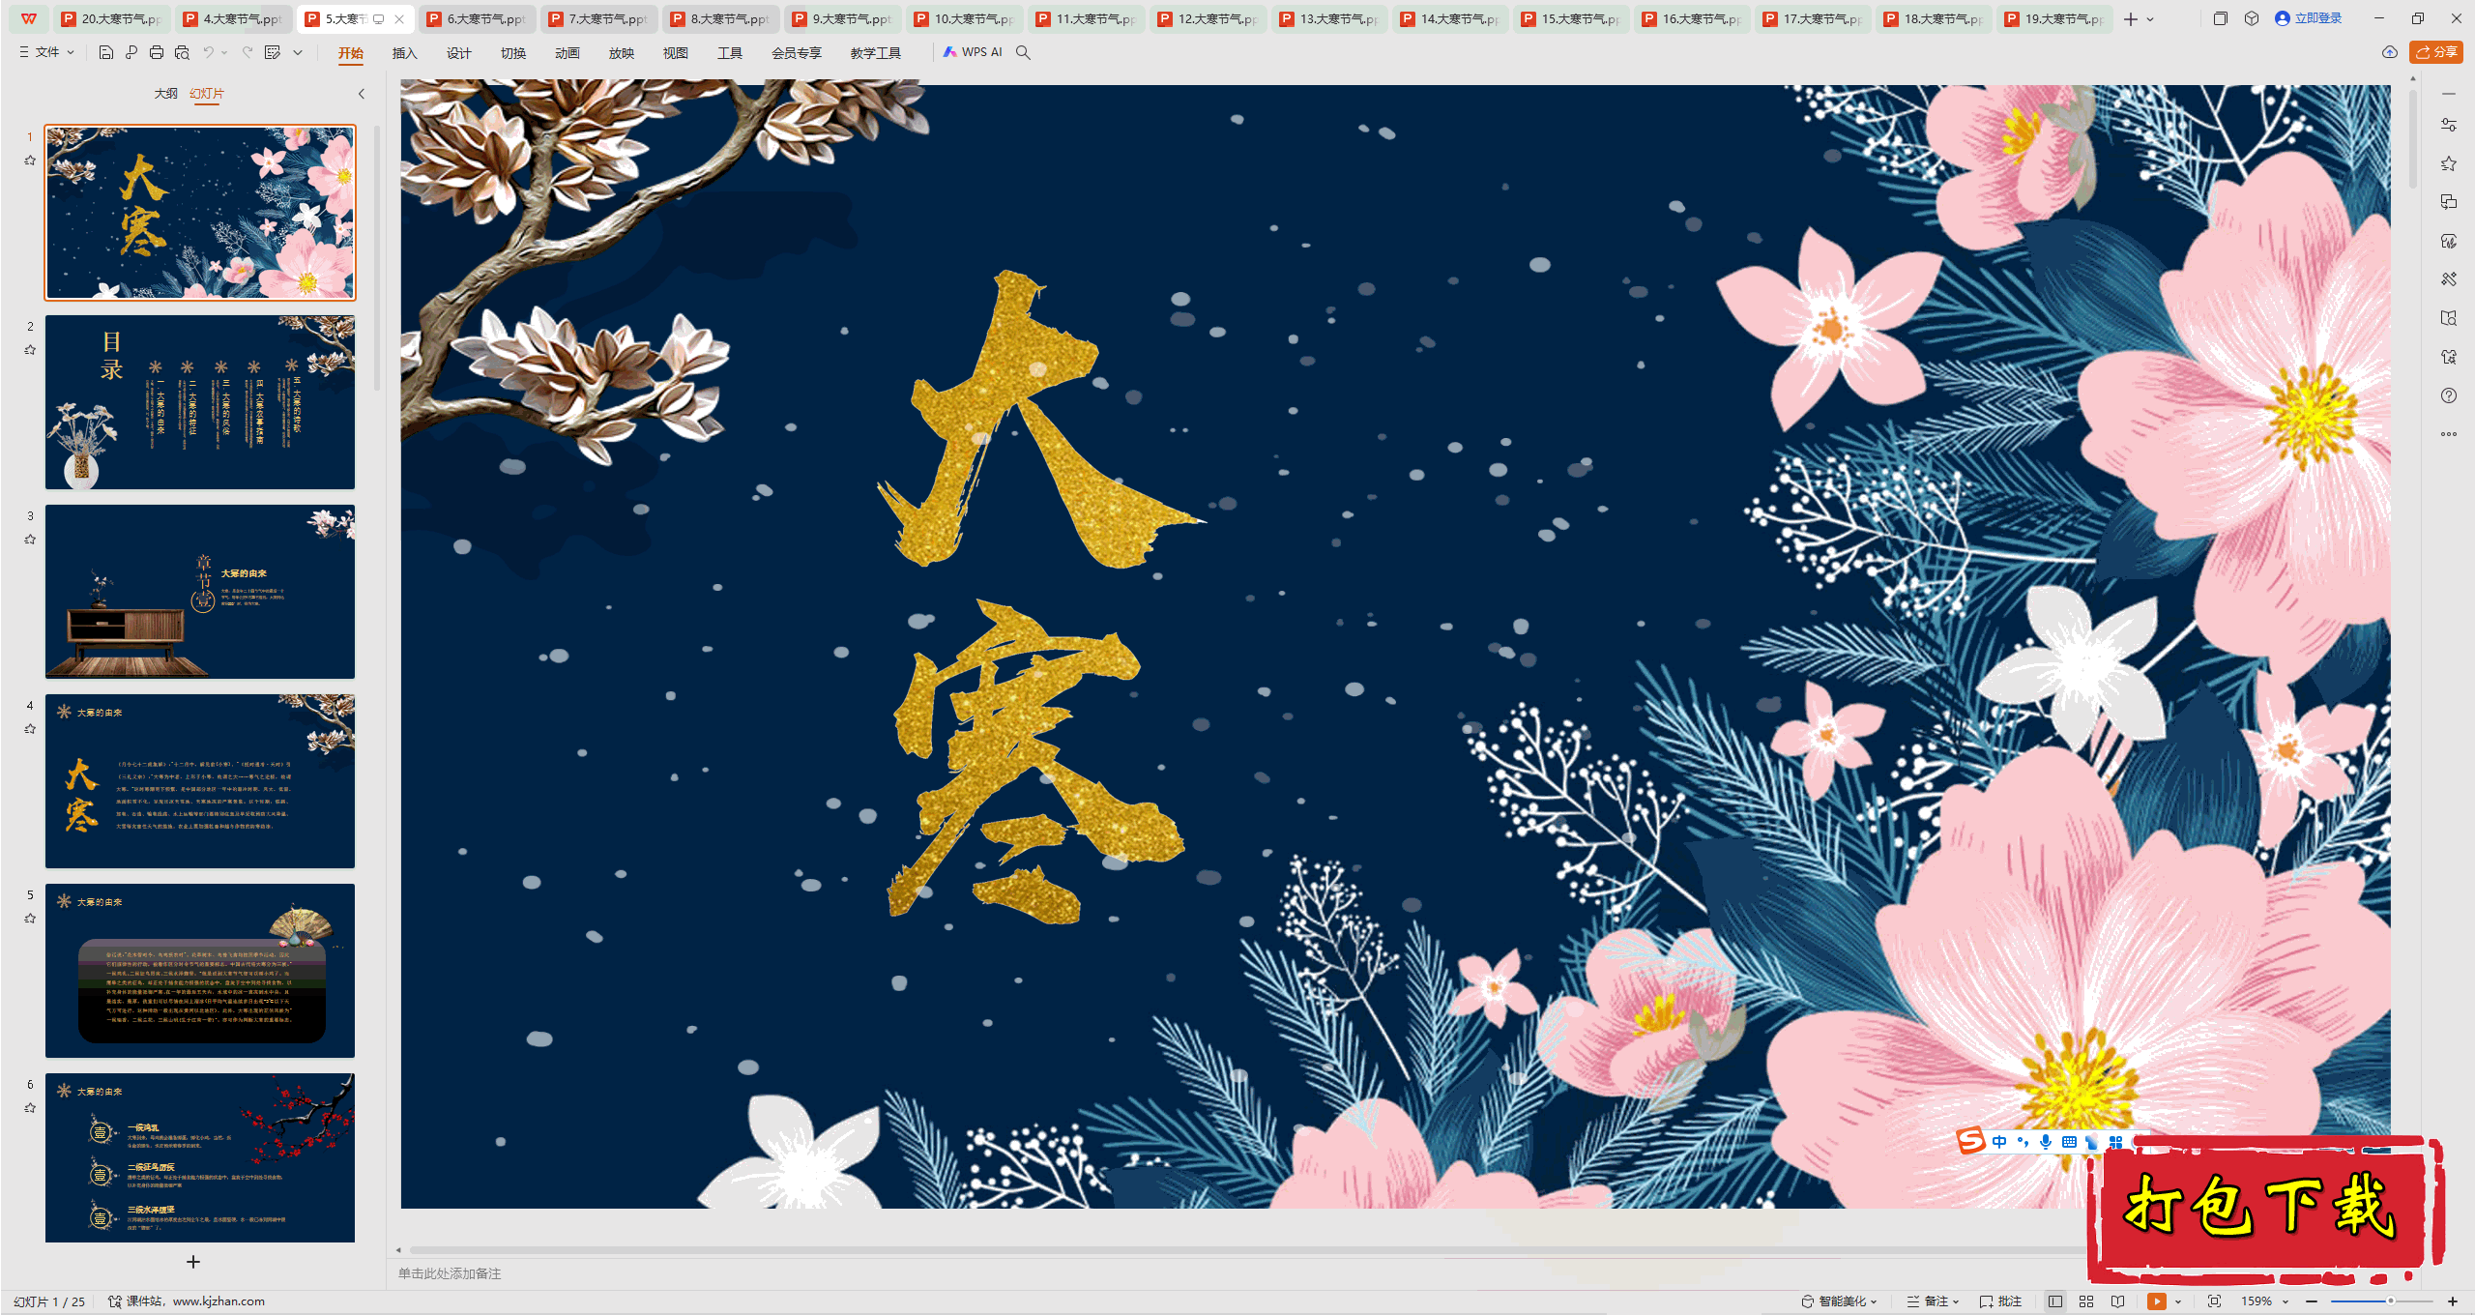Click fit-to-window icon in status bar

2214,1301
